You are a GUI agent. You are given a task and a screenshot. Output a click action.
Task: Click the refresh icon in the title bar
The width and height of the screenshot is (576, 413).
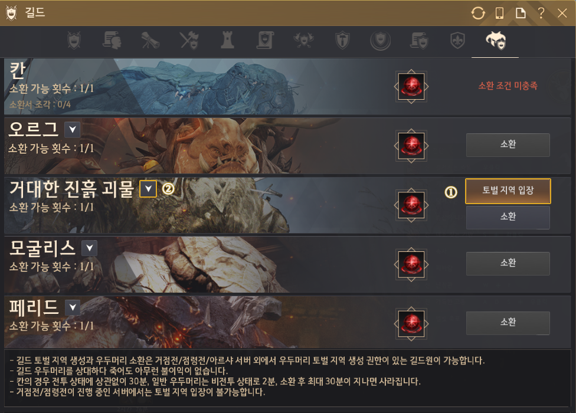click(x=478, y=13)
